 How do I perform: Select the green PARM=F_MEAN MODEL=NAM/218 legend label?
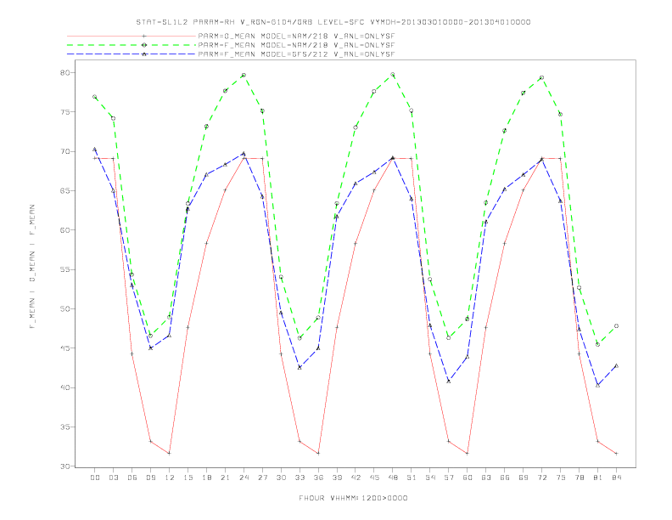[x=296, y=45]
